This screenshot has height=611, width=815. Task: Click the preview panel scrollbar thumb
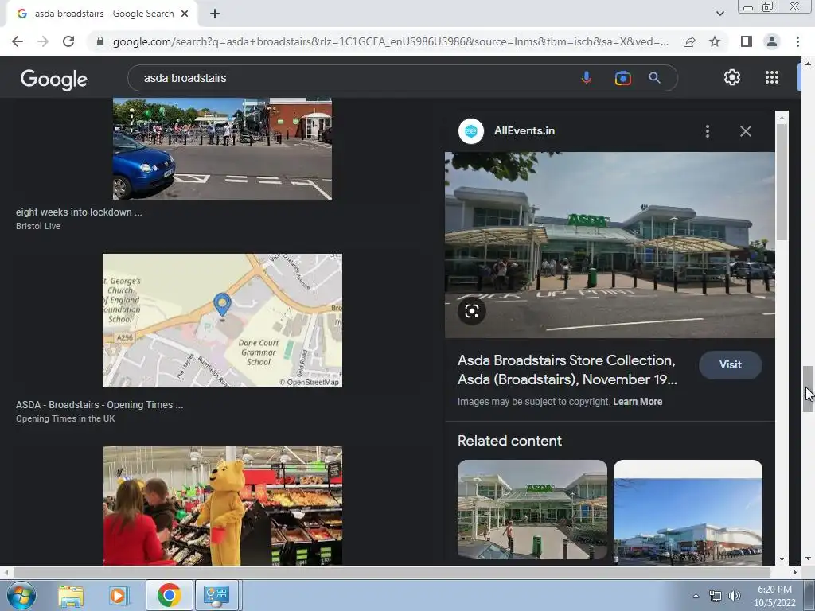(x=782, y=182)
